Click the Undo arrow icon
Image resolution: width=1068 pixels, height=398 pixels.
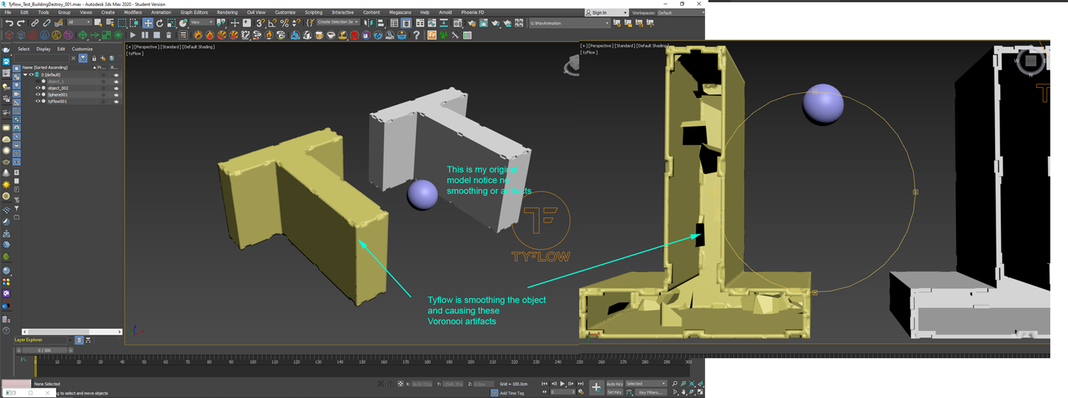point(10,23)
